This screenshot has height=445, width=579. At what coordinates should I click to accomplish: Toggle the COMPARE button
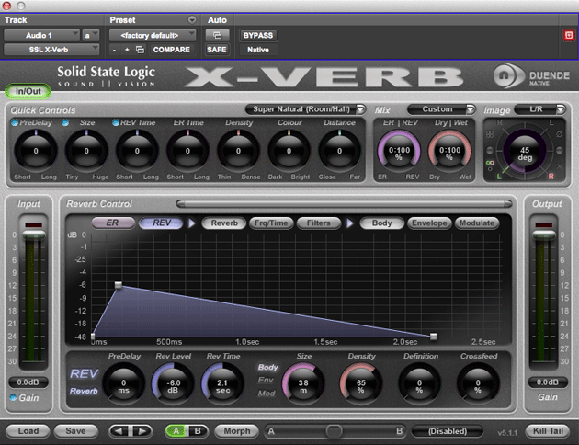tap(171, 50)
